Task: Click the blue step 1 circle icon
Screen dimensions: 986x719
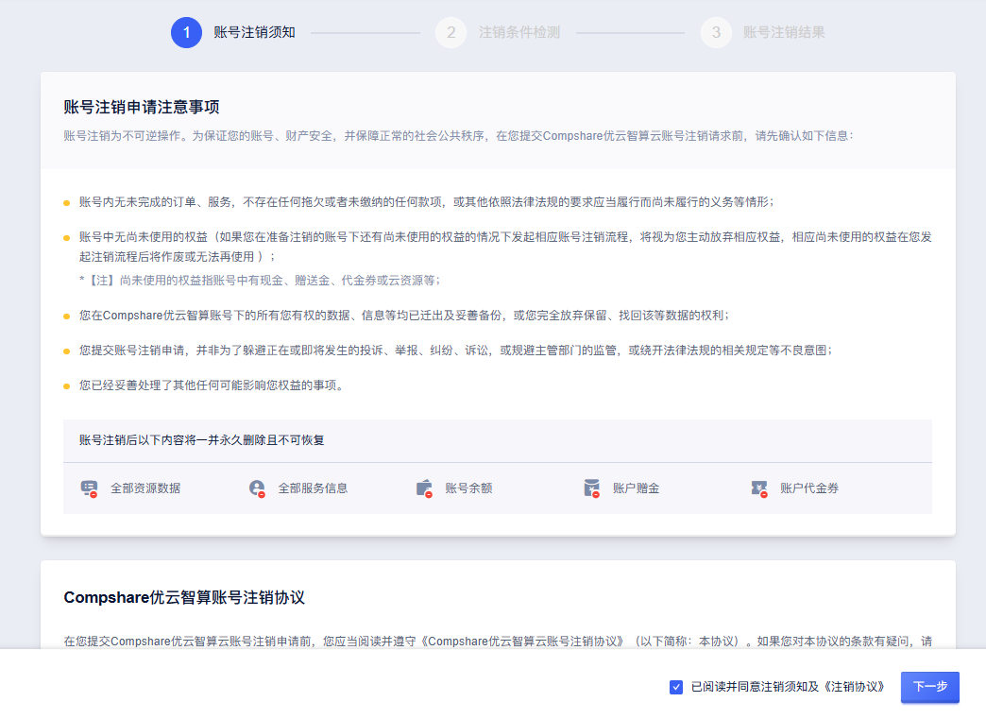Action: [186, 31]
